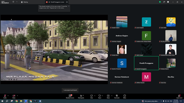Click last round icon on slide controls
Image resolution: width=184 pixels, height=103 pixels.
click(x=17, y=80)
